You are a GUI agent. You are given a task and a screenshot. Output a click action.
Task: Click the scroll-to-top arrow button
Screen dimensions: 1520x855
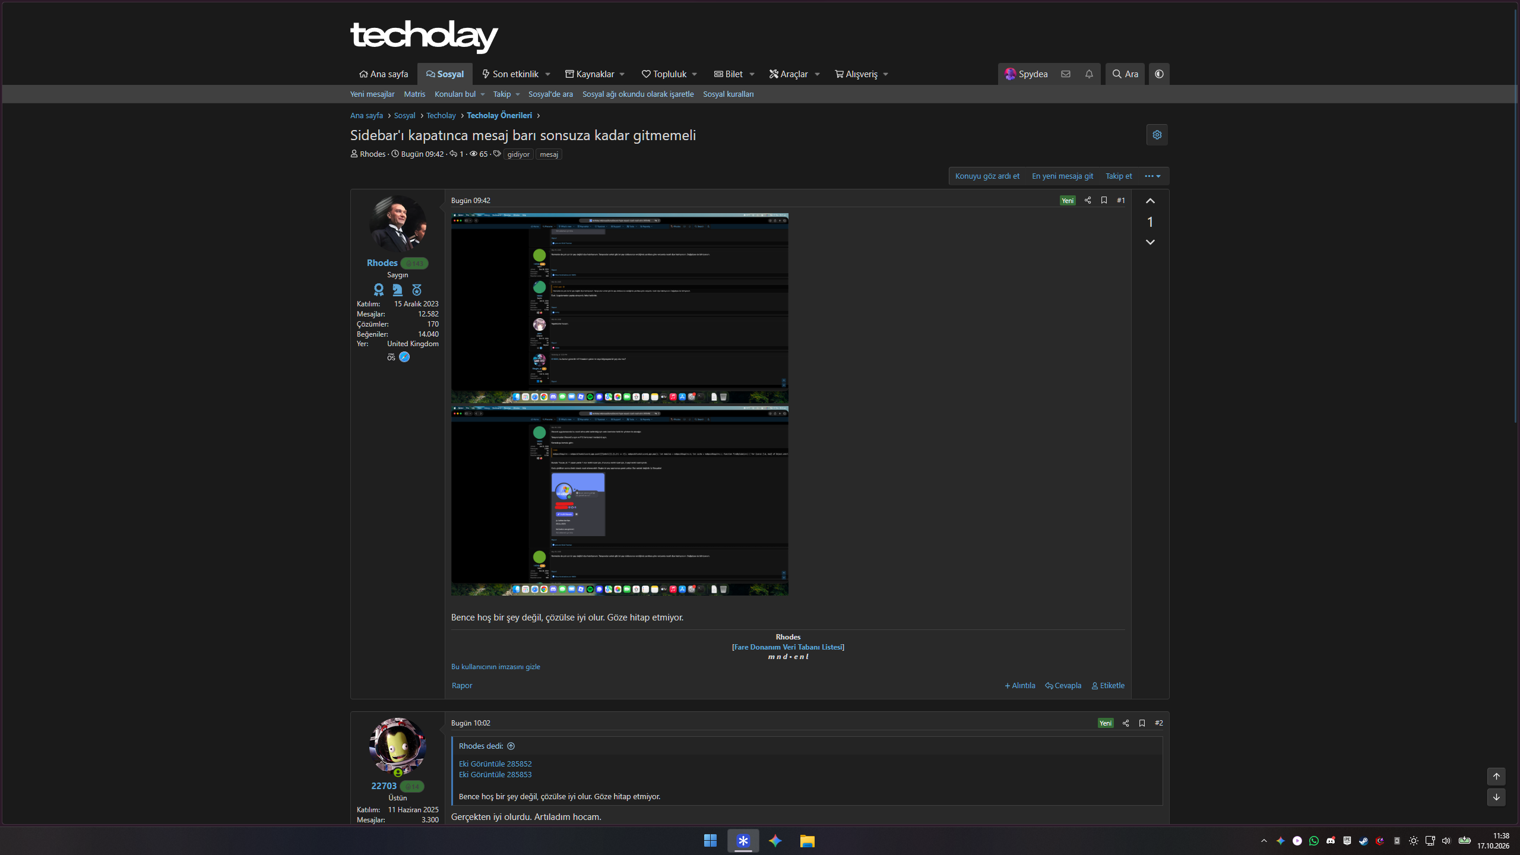point(1496,777)
